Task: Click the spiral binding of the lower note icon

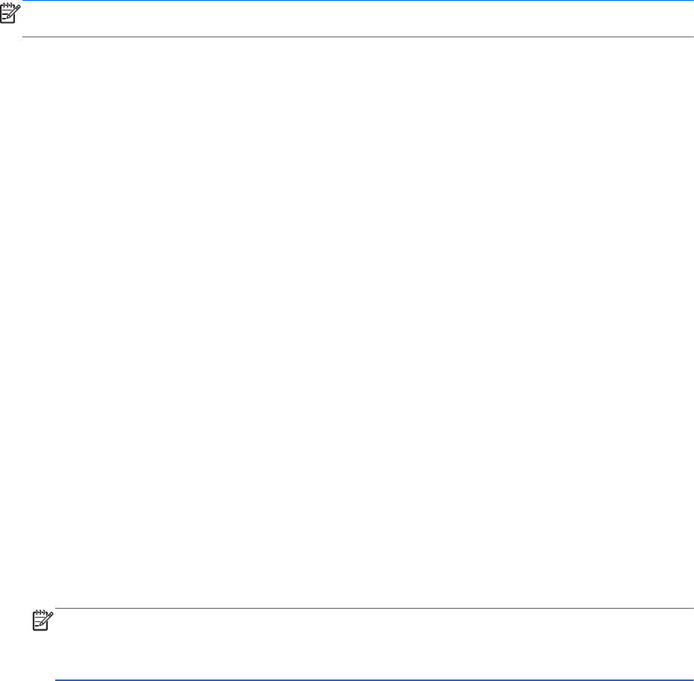Action: pyautogui.click(x=40, y=612)
